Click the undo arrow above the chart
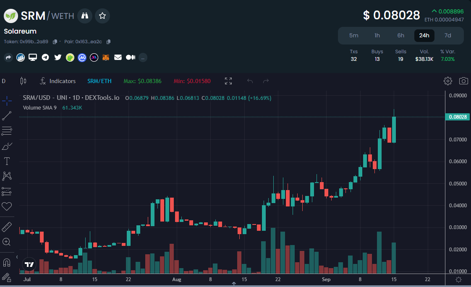The height and width of the screenshot is (287, 471). (250, 81)
